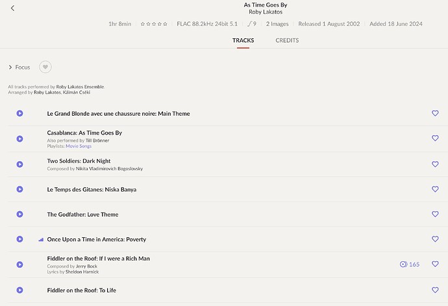The image size is (448, 306).
Task: Toggle the heart filter next to Focus
Action: [45, 67]
